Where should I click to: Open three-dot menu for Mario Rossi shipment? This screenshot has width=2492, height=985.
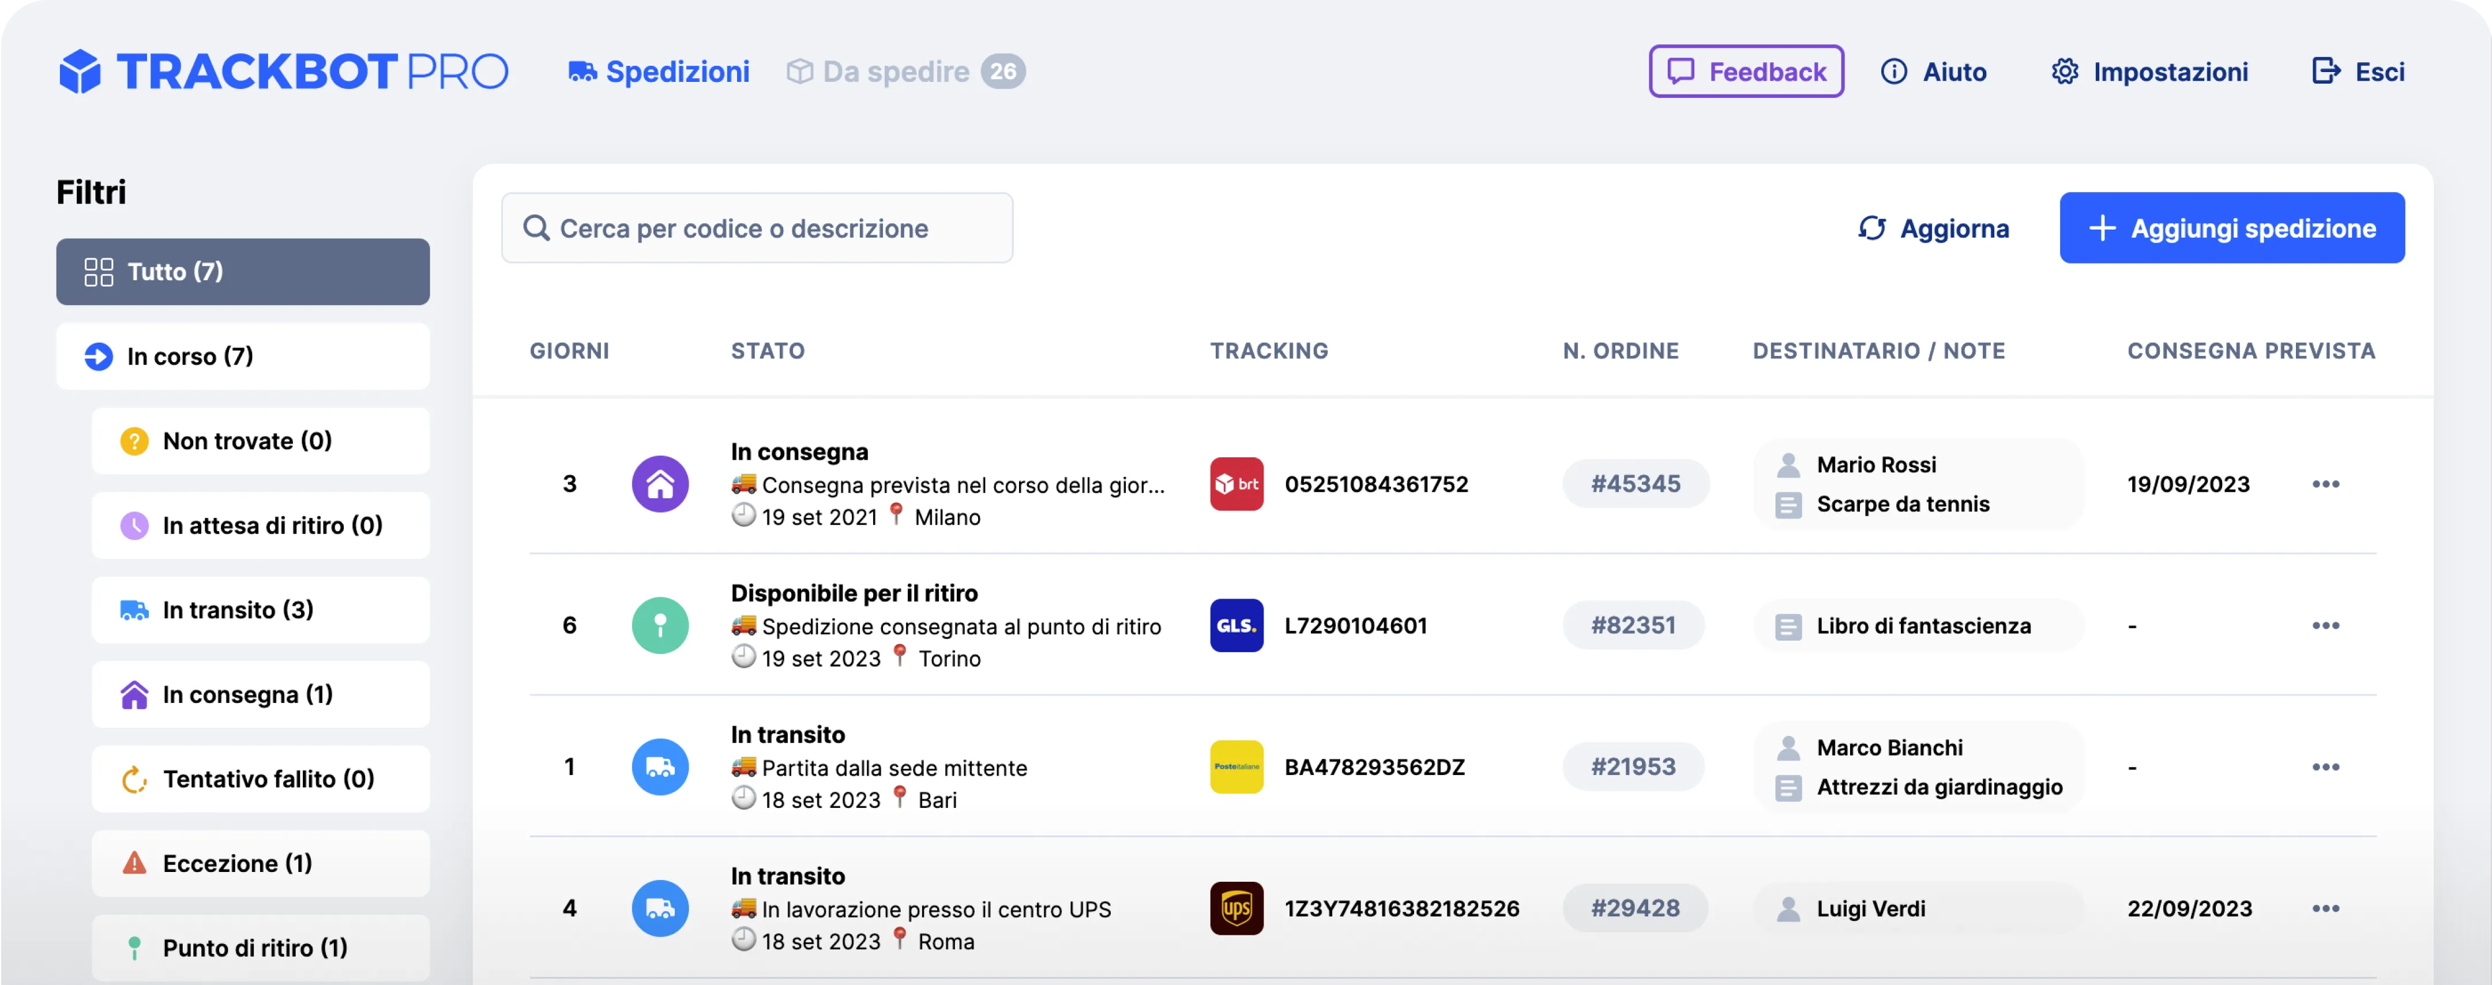pos(2325,484)
